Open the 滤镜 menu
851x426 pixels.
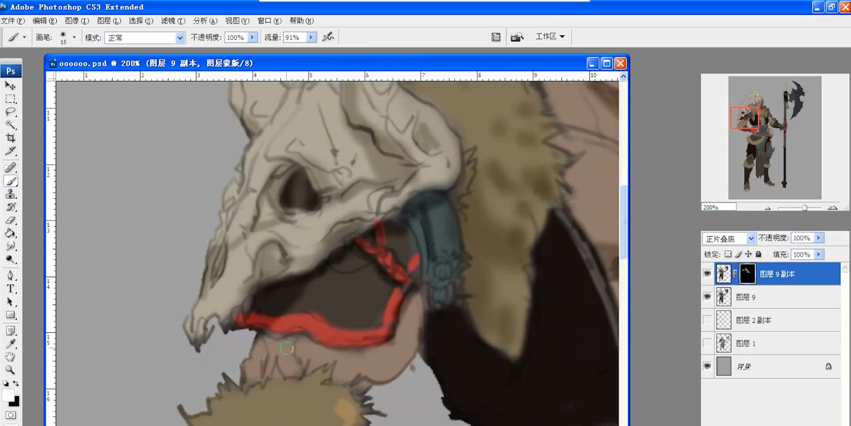coord(173,21)
